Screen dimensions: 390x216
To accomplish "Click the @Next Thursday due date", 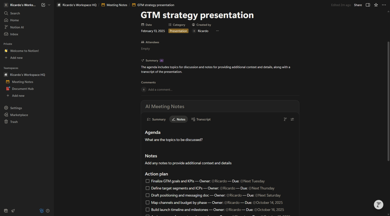I will tap(261, 189).
